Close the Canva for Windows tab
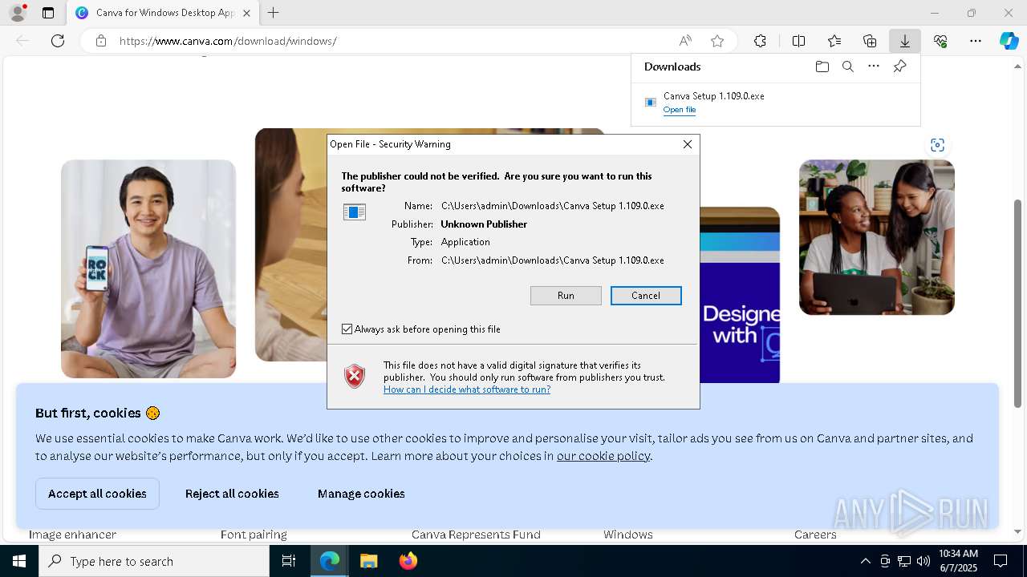Screen dimensions: 1027x577 pyautogui.click(x=246, y=13)
